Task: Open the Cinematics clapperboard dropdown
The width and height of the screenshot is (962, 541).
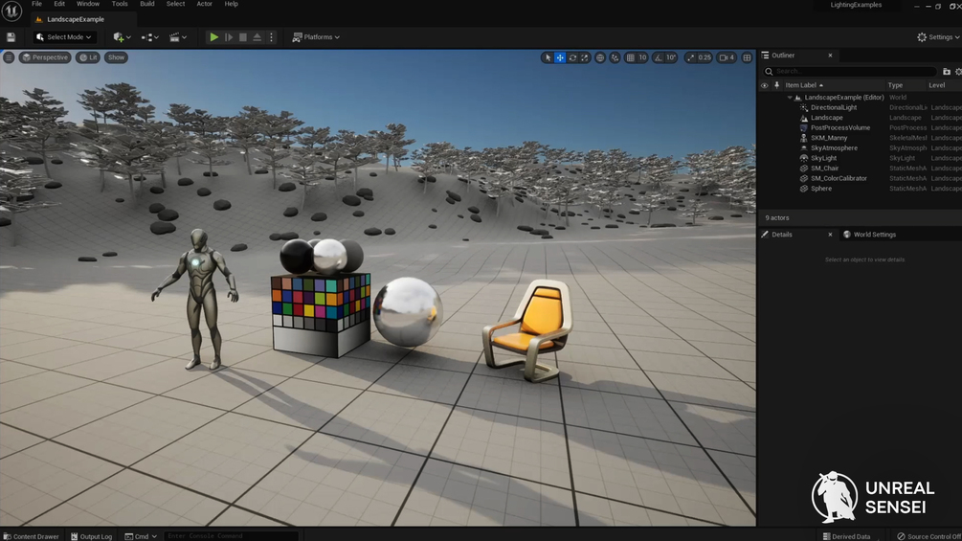Action: (x=178, y=37)
